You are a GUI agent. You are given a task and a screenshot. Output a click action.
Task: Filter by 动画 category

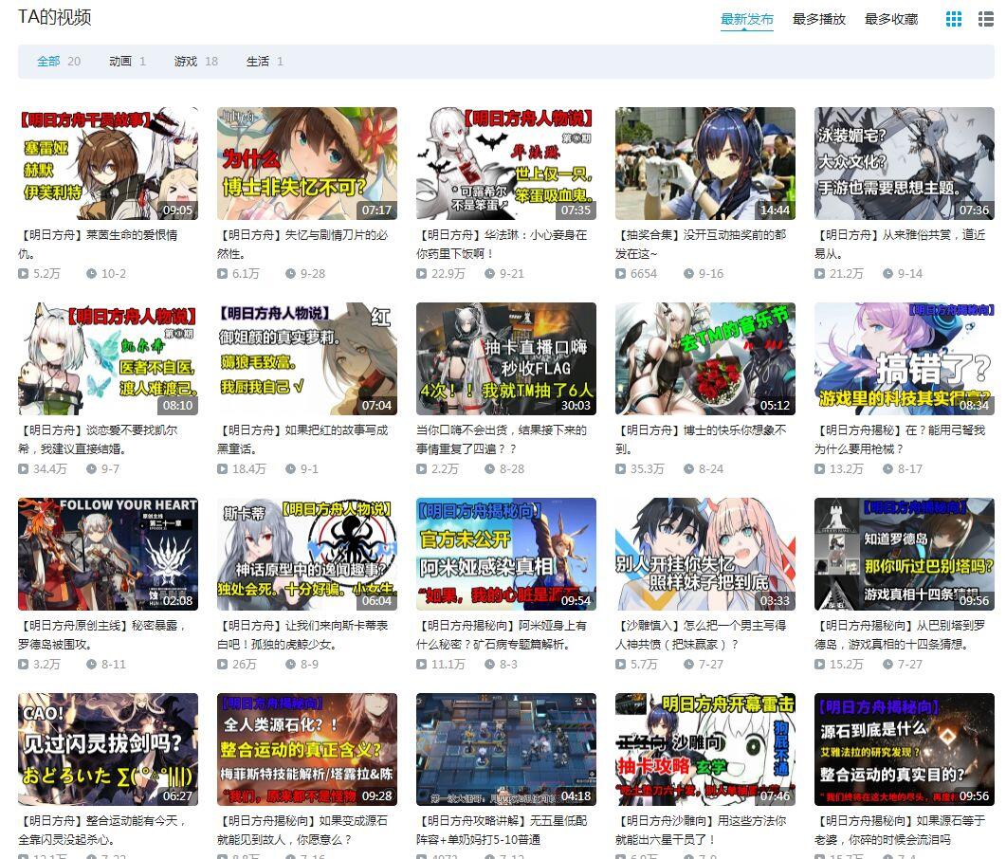[127, 61]
